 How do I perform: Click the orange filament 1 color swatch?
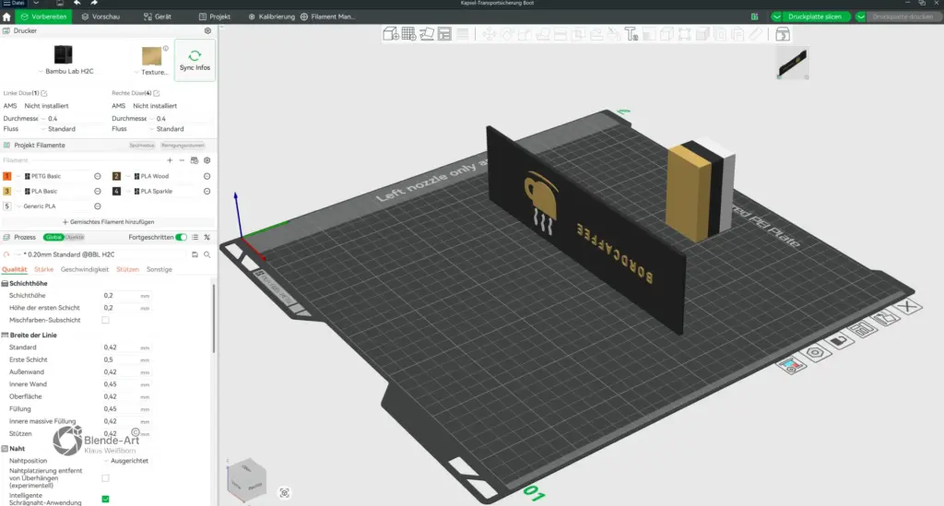(x=7, y=176)
